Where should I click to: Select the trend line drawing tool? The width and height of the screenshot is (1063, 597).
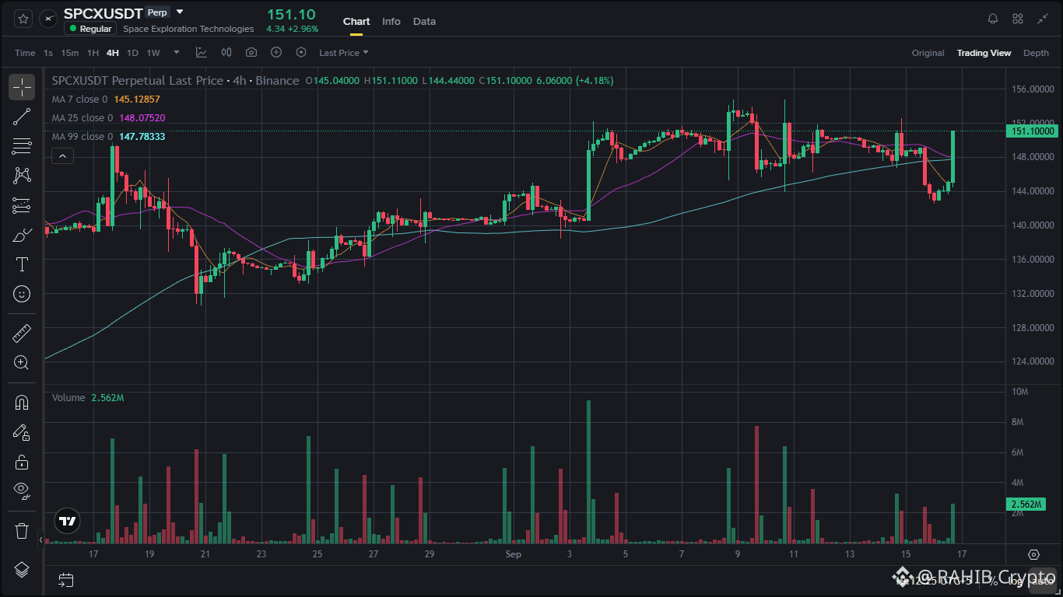point(22,117)
